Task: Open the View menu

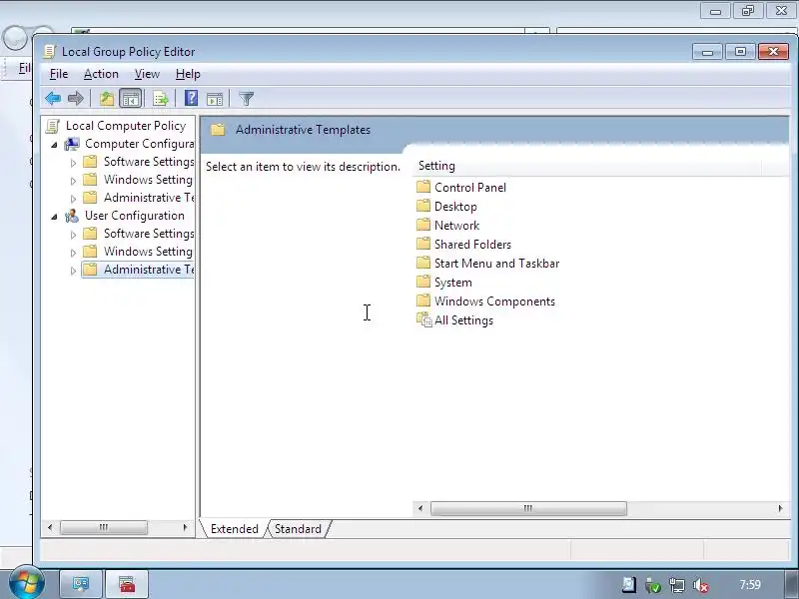Action: pos(147,74)
